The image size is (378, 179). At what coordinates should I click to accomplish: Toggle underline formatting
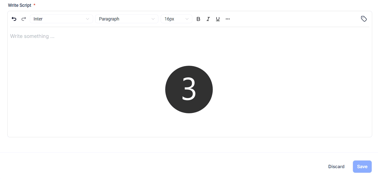[218, 19]
